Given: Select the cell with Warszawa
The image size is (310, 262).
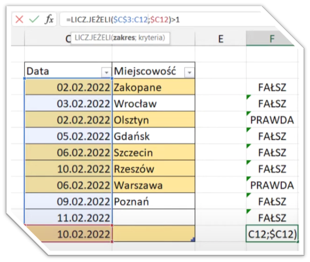Looking at the screenshot, I should click(153, 185).
